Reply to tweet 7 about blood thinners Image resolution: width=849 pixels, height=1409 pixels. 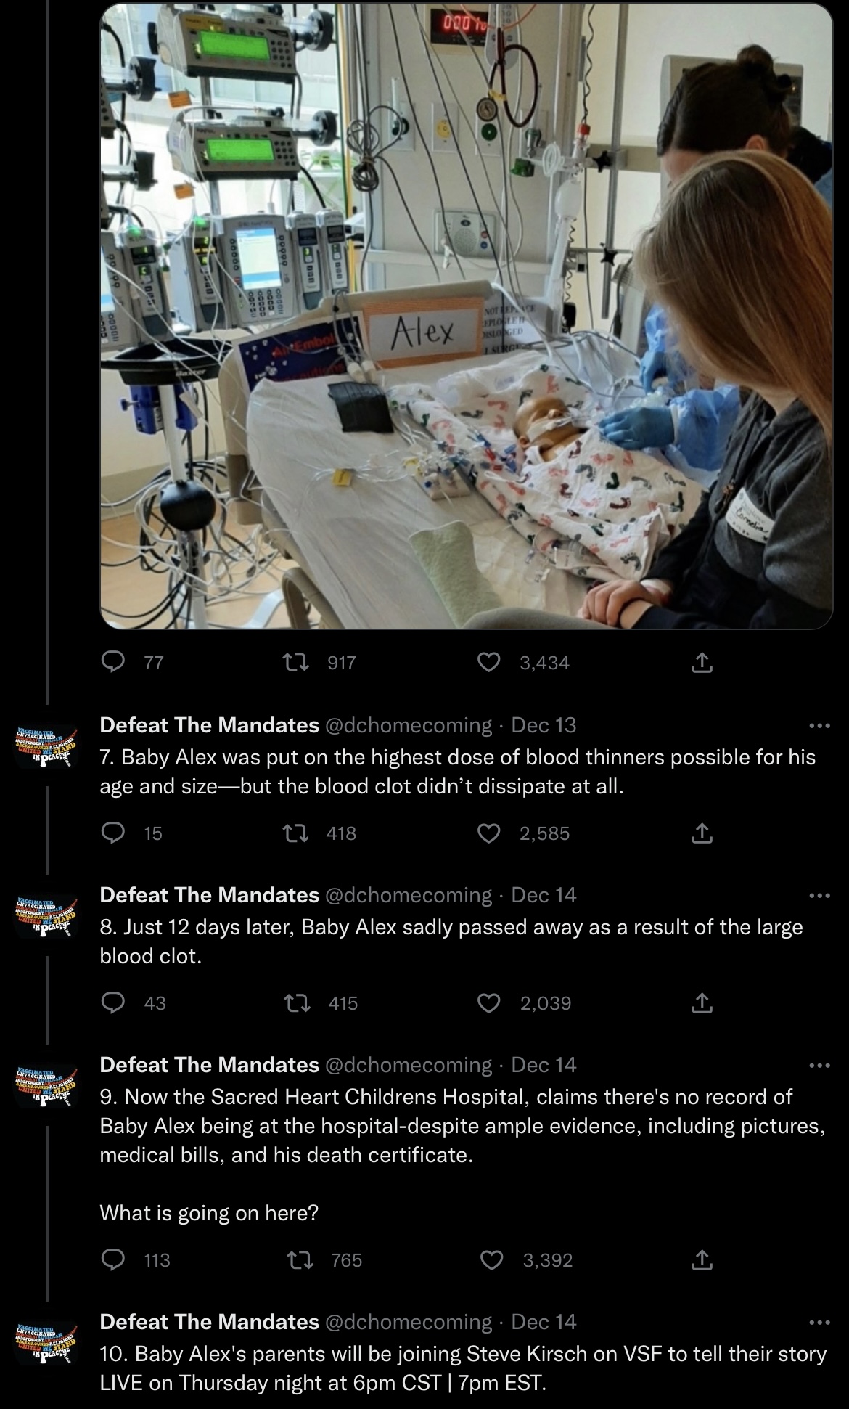pos(112,833)
